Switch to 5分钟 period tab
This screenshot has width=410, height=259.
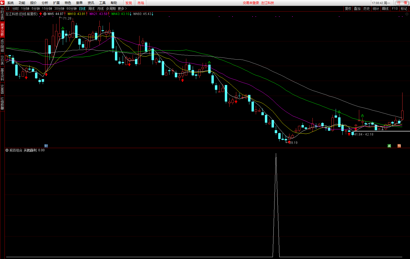click(x=36, y=9)
